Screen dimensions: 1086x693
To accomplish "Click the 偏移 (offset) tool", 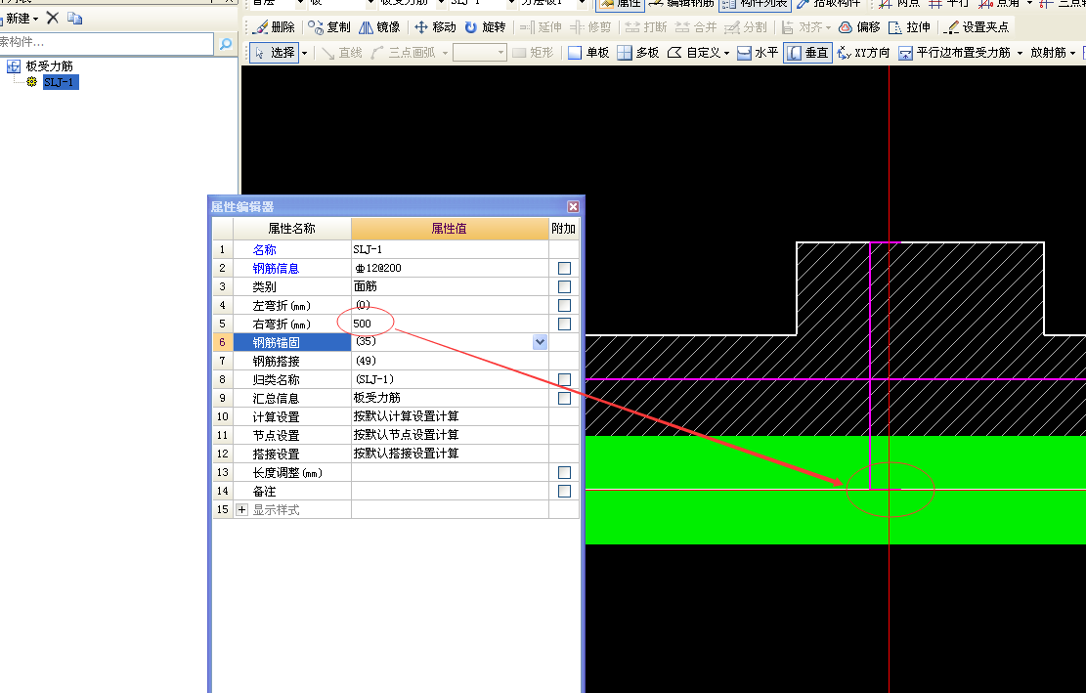I will [859, 27].
